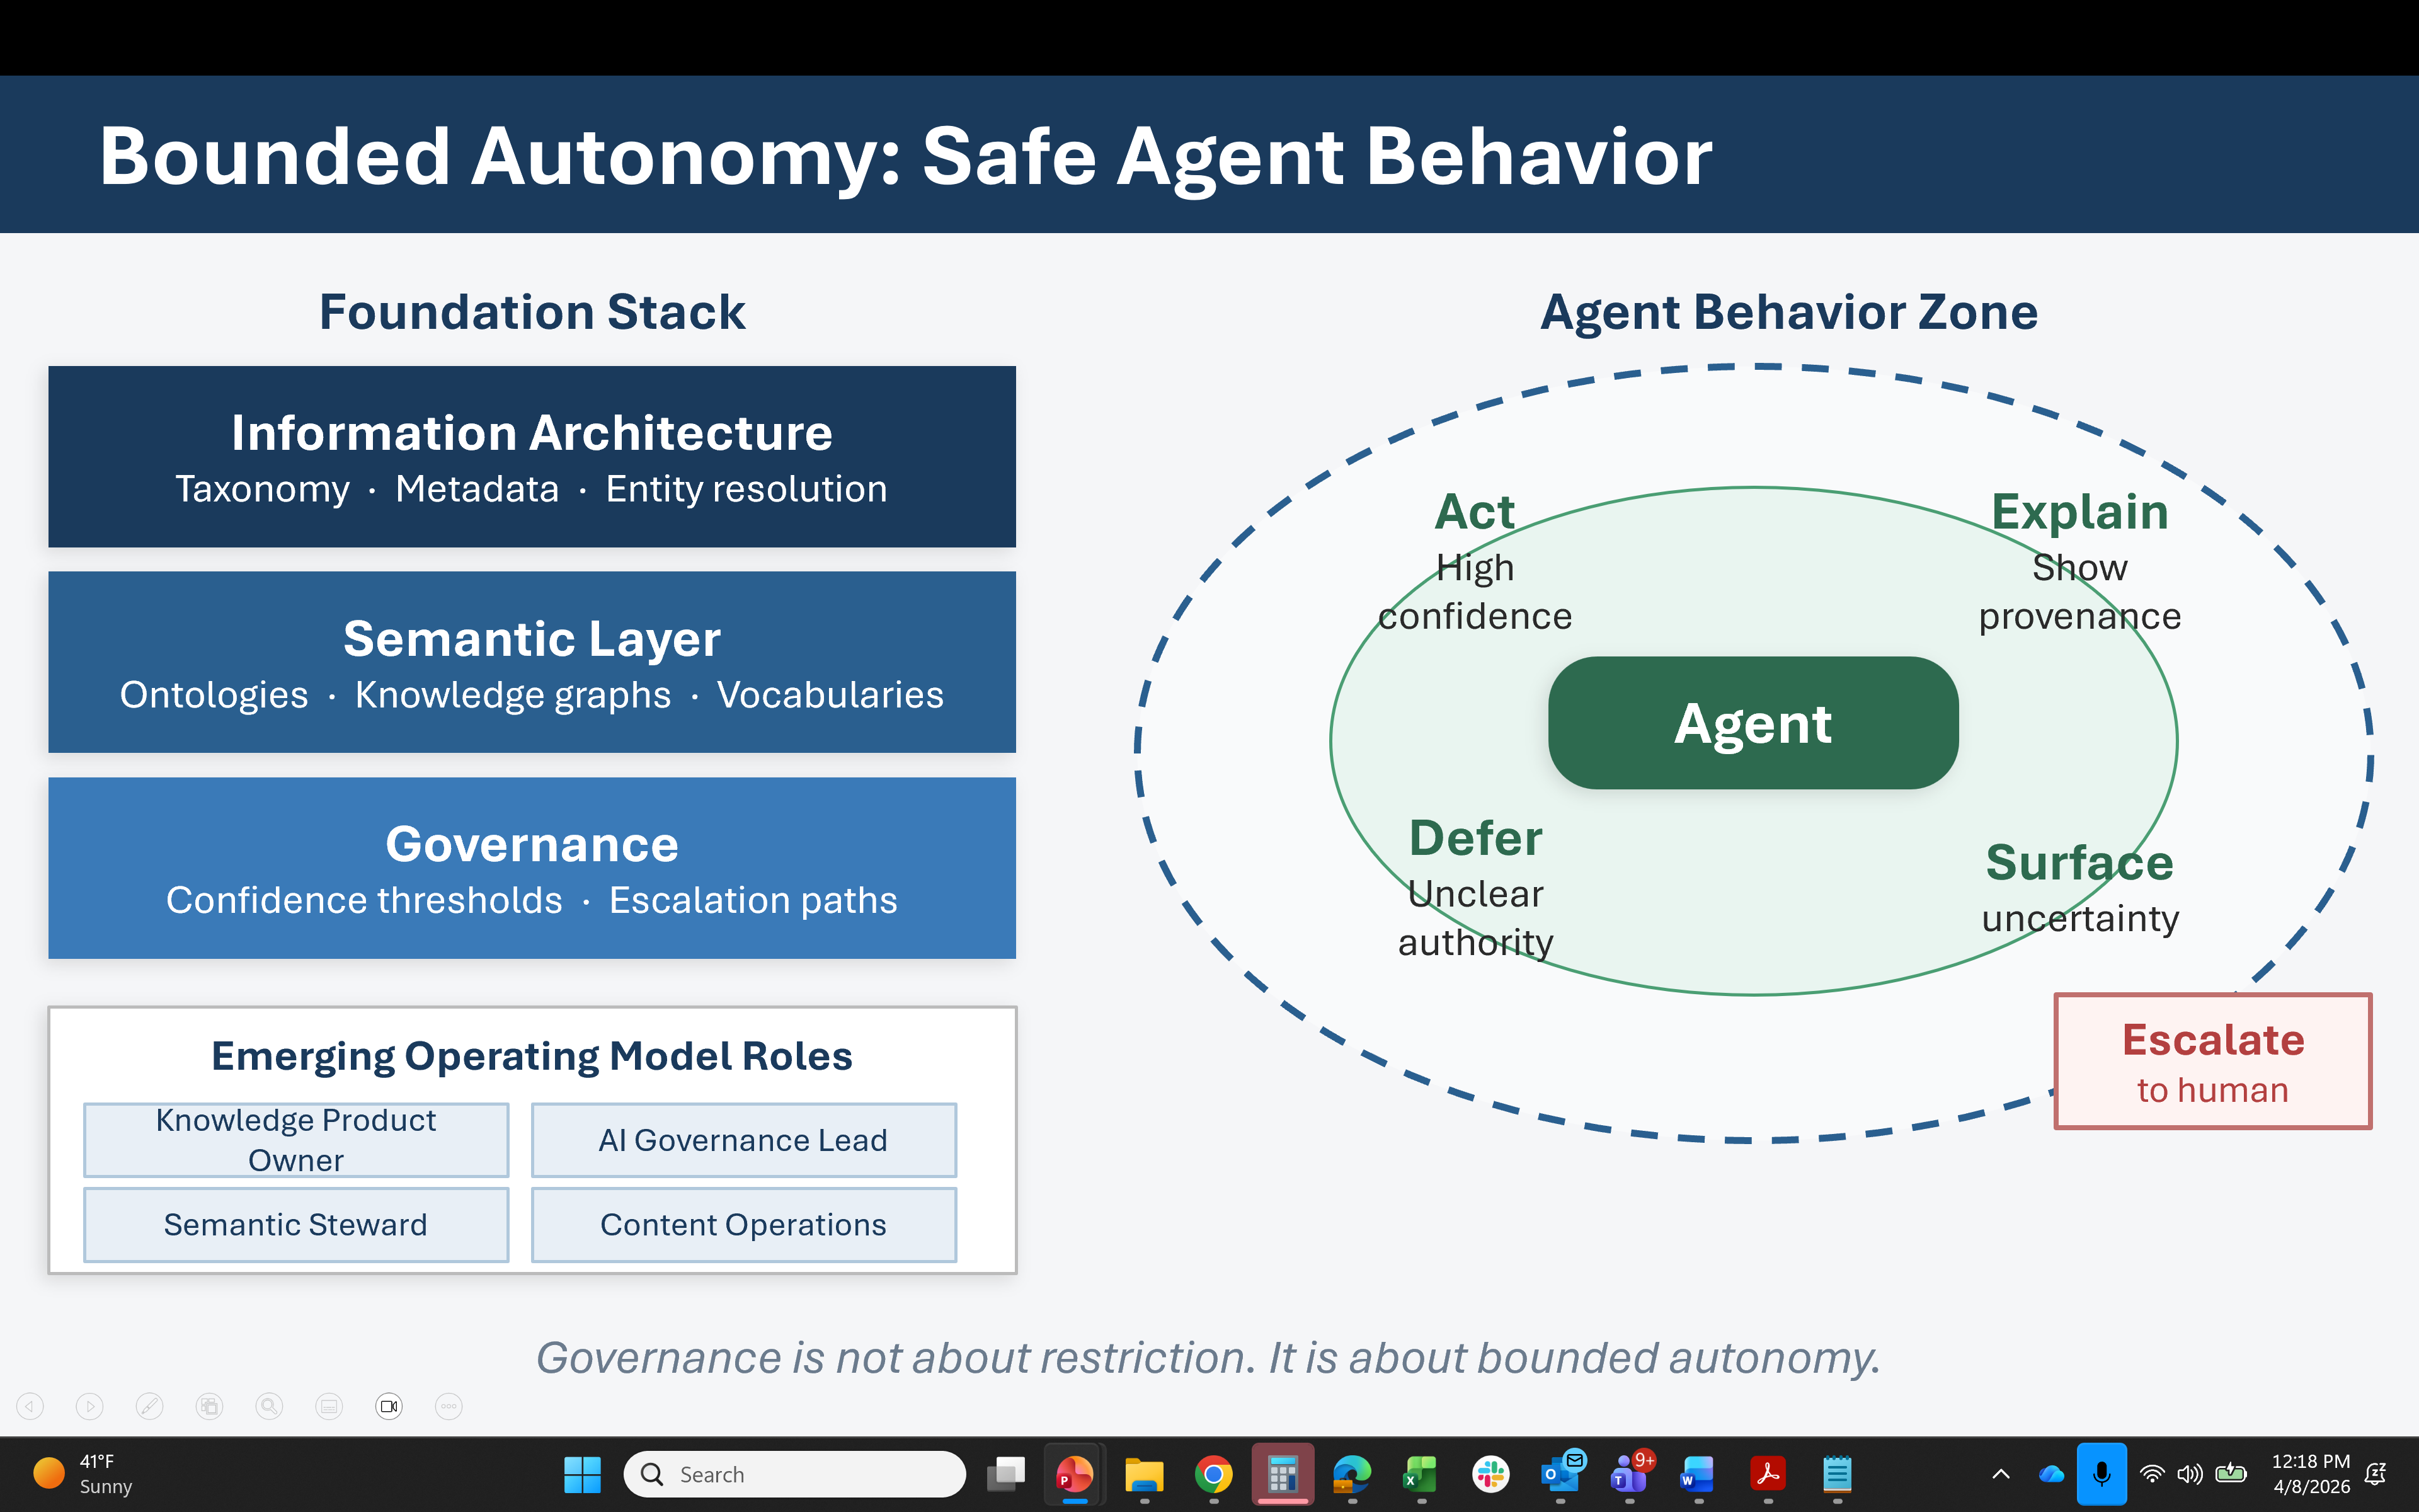The width and height of the screenshot is (2419, 1512).
Task: Launch Adobe Acrobat from taskbar
Action: pyautogui.click(x=1767, y=1474)
